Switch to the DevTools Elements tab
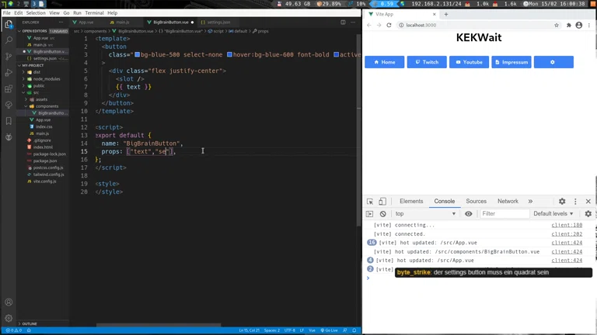This screenshot has height=335, width=597. [x=411, y=202]
